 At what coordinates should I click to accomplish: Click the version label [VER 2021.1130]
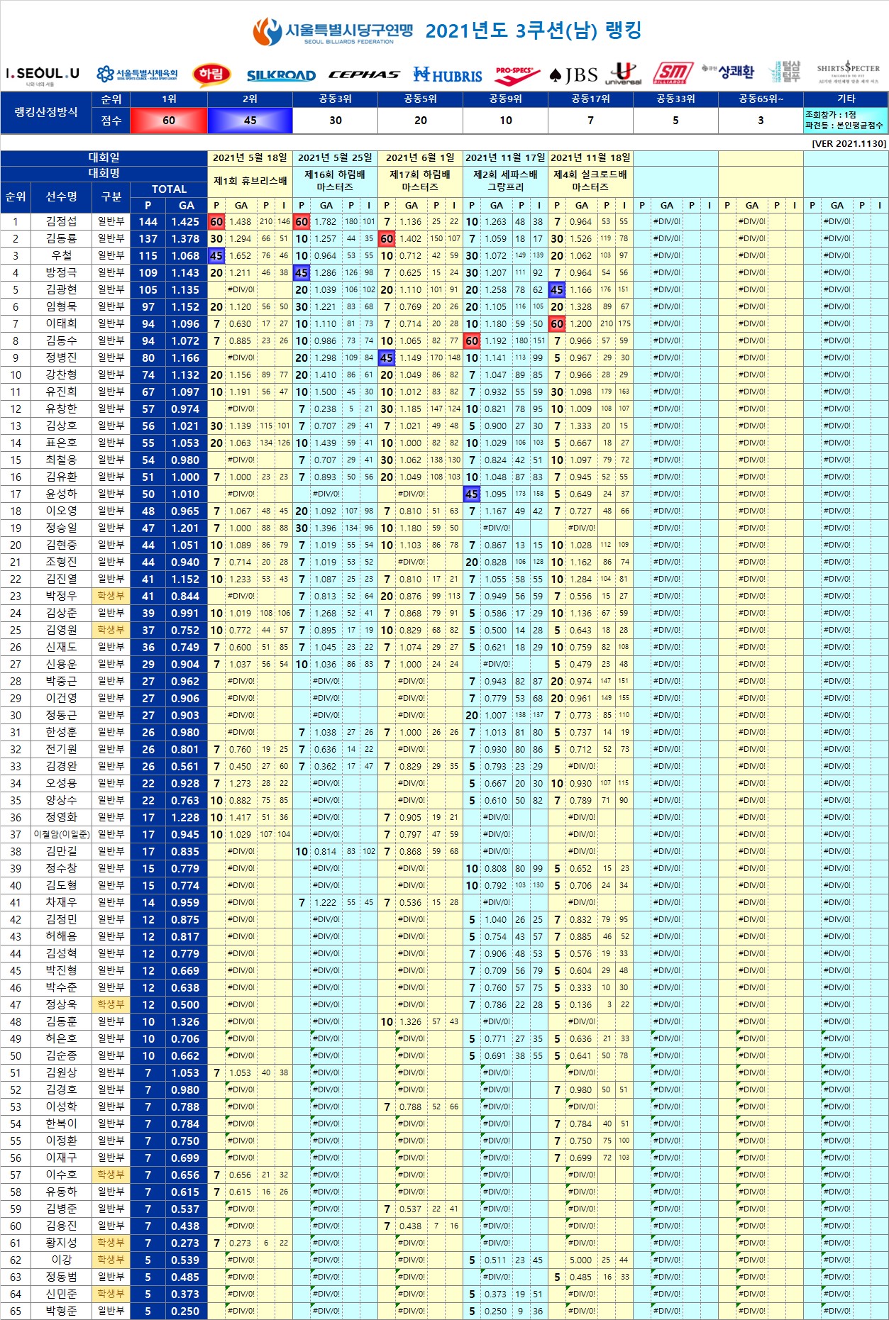click(849, 143)
